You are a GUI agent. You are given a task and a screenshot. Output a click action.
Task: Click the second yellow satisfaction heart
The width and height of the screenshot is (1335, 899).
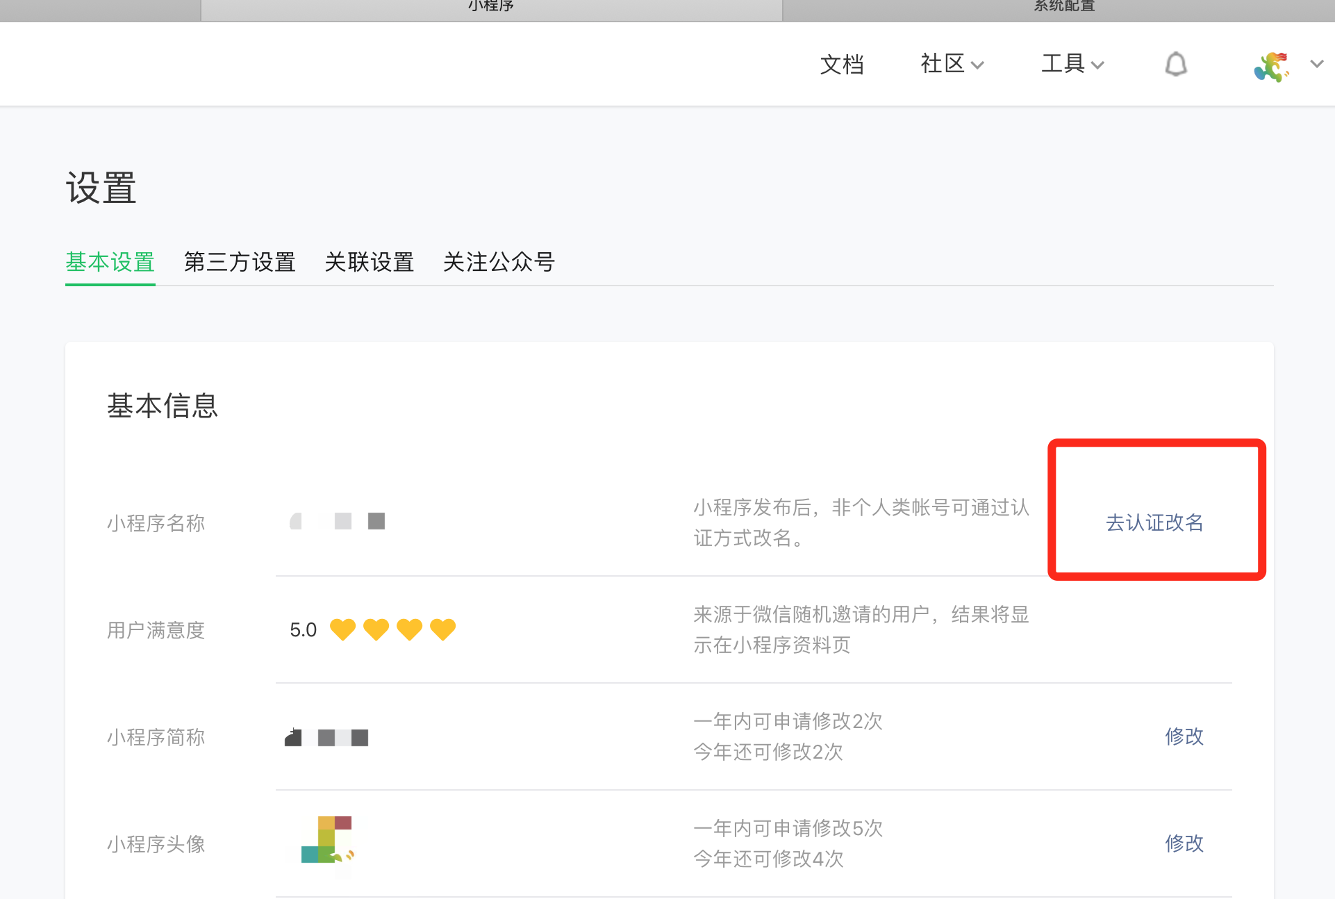376,629
